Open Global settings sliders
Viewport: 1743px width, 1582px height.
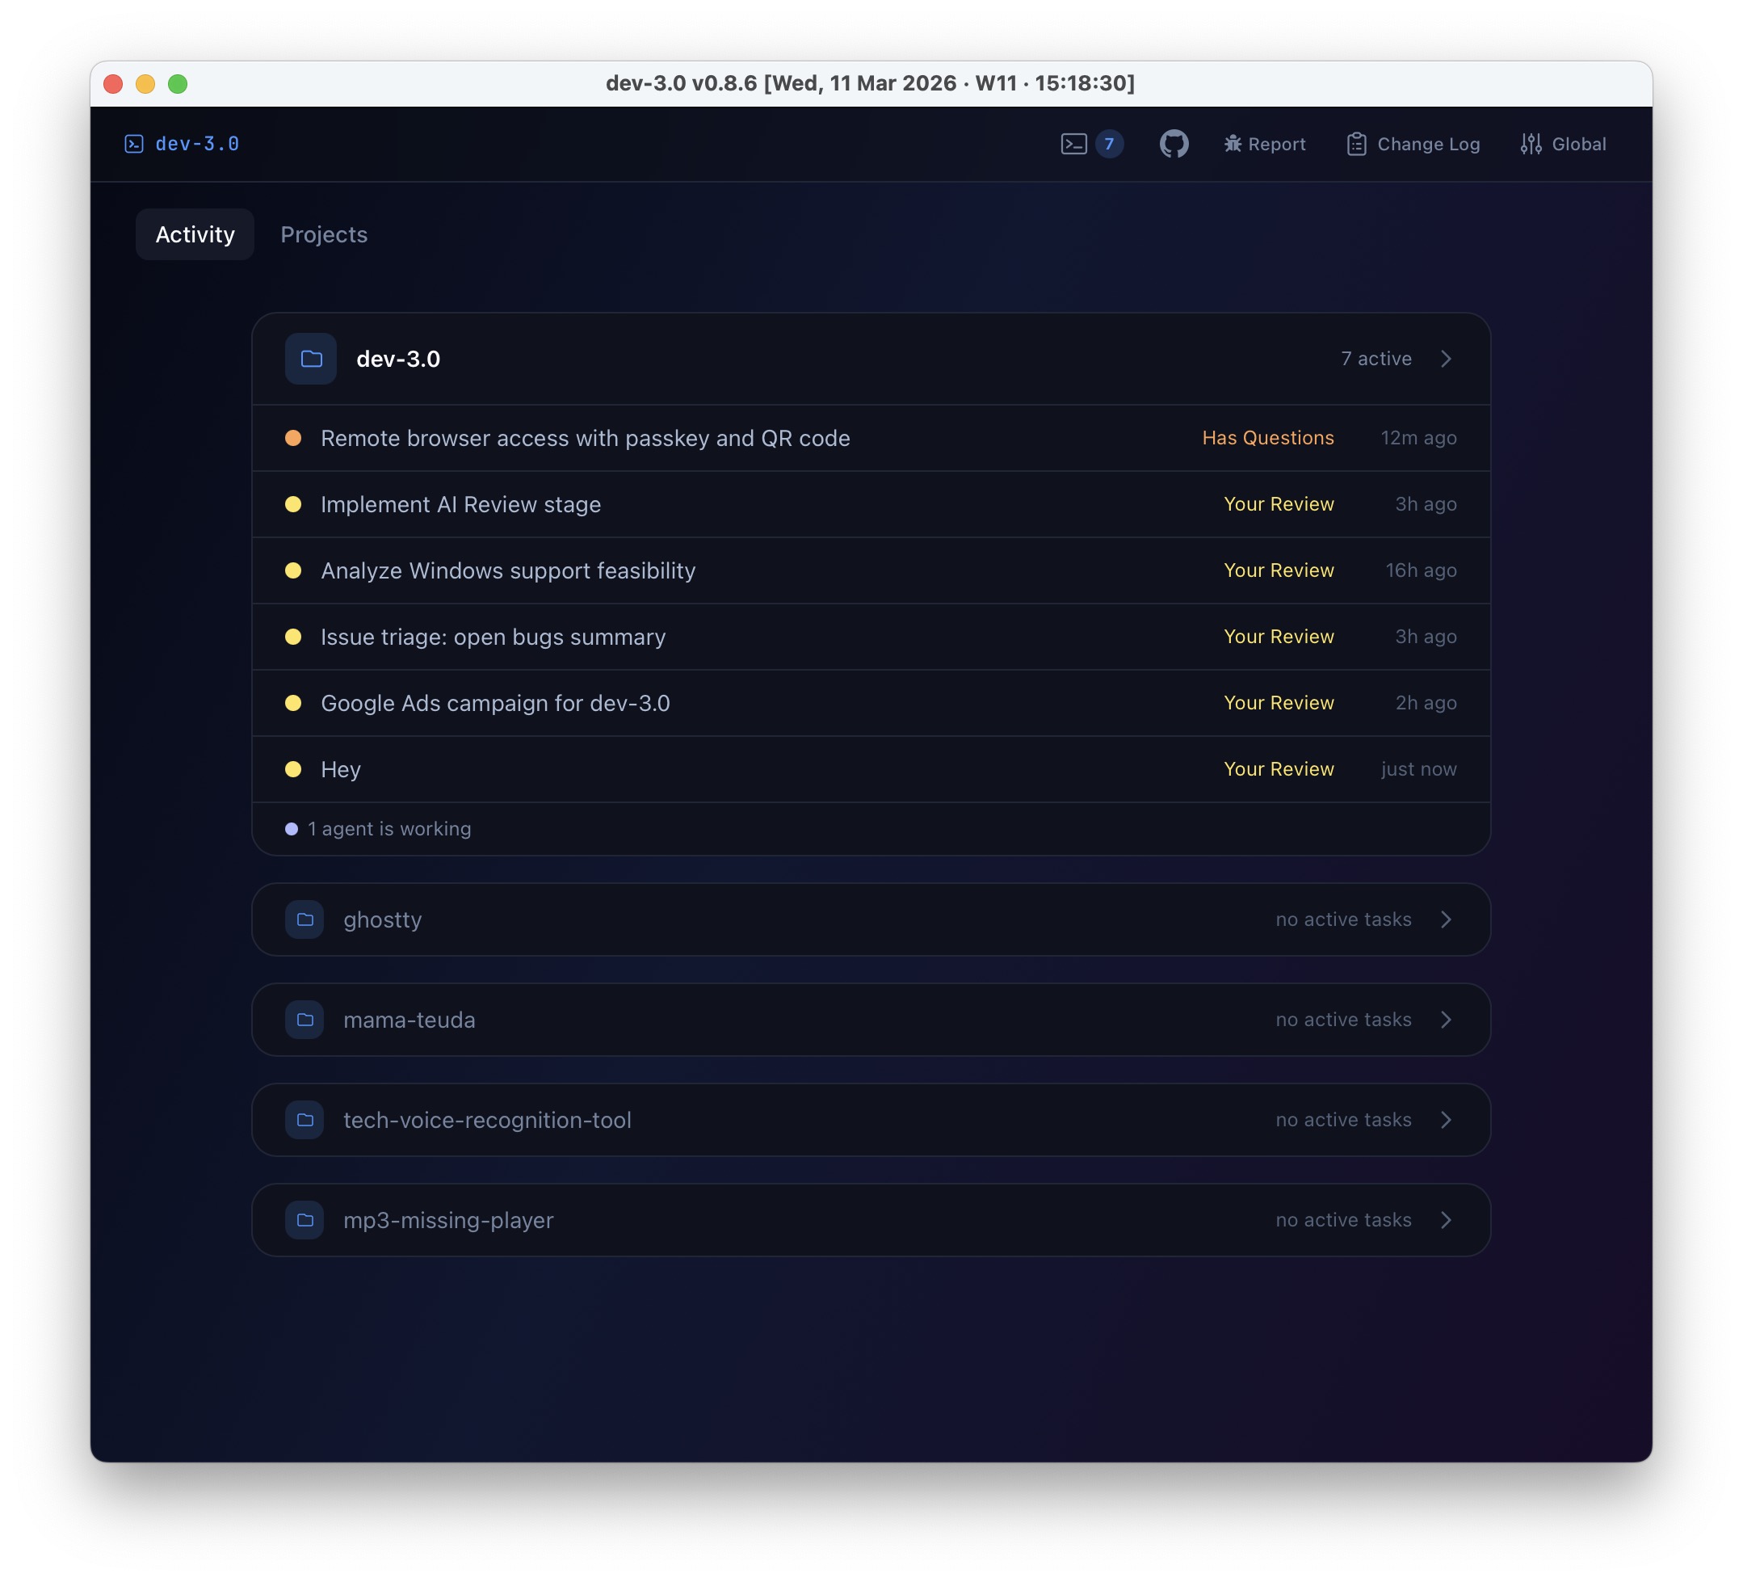click(x=1563, y=144)
